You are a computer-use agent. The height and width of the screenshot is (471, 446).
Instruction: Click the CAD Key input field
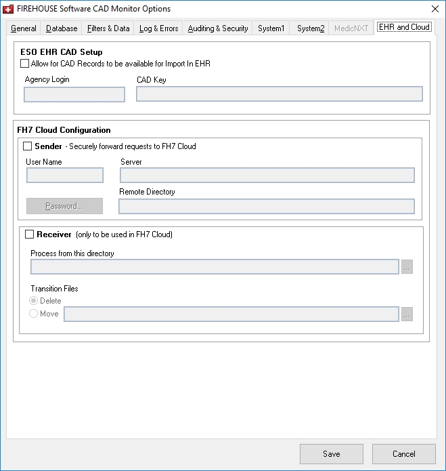click(x=280, y=94)
